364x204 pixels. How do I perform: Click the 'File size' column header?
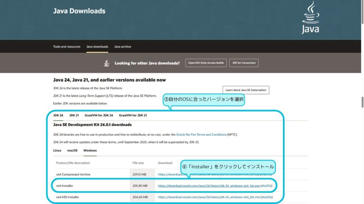[x=138, y=163]
